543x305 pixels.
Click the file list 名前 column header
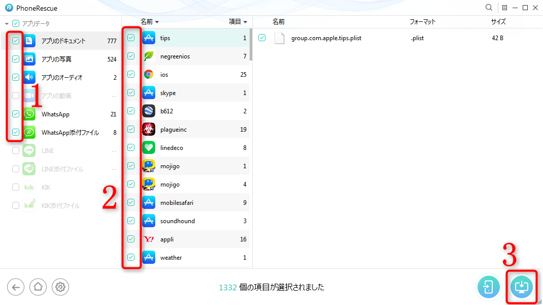click(x=279, y=22)
